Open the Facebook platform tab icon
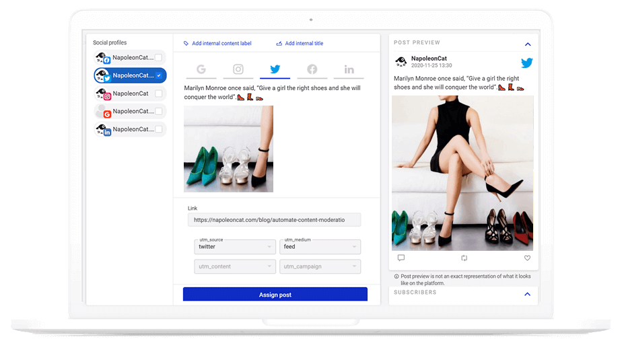 pyautogui.click(x=312, y=69)
